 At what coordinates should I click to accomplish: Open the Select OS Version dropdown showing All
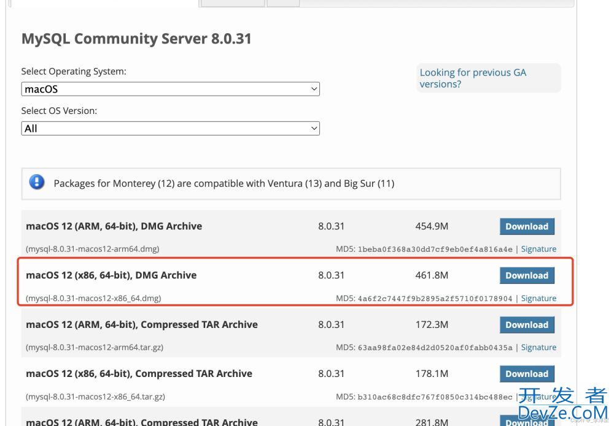(170, 128)
